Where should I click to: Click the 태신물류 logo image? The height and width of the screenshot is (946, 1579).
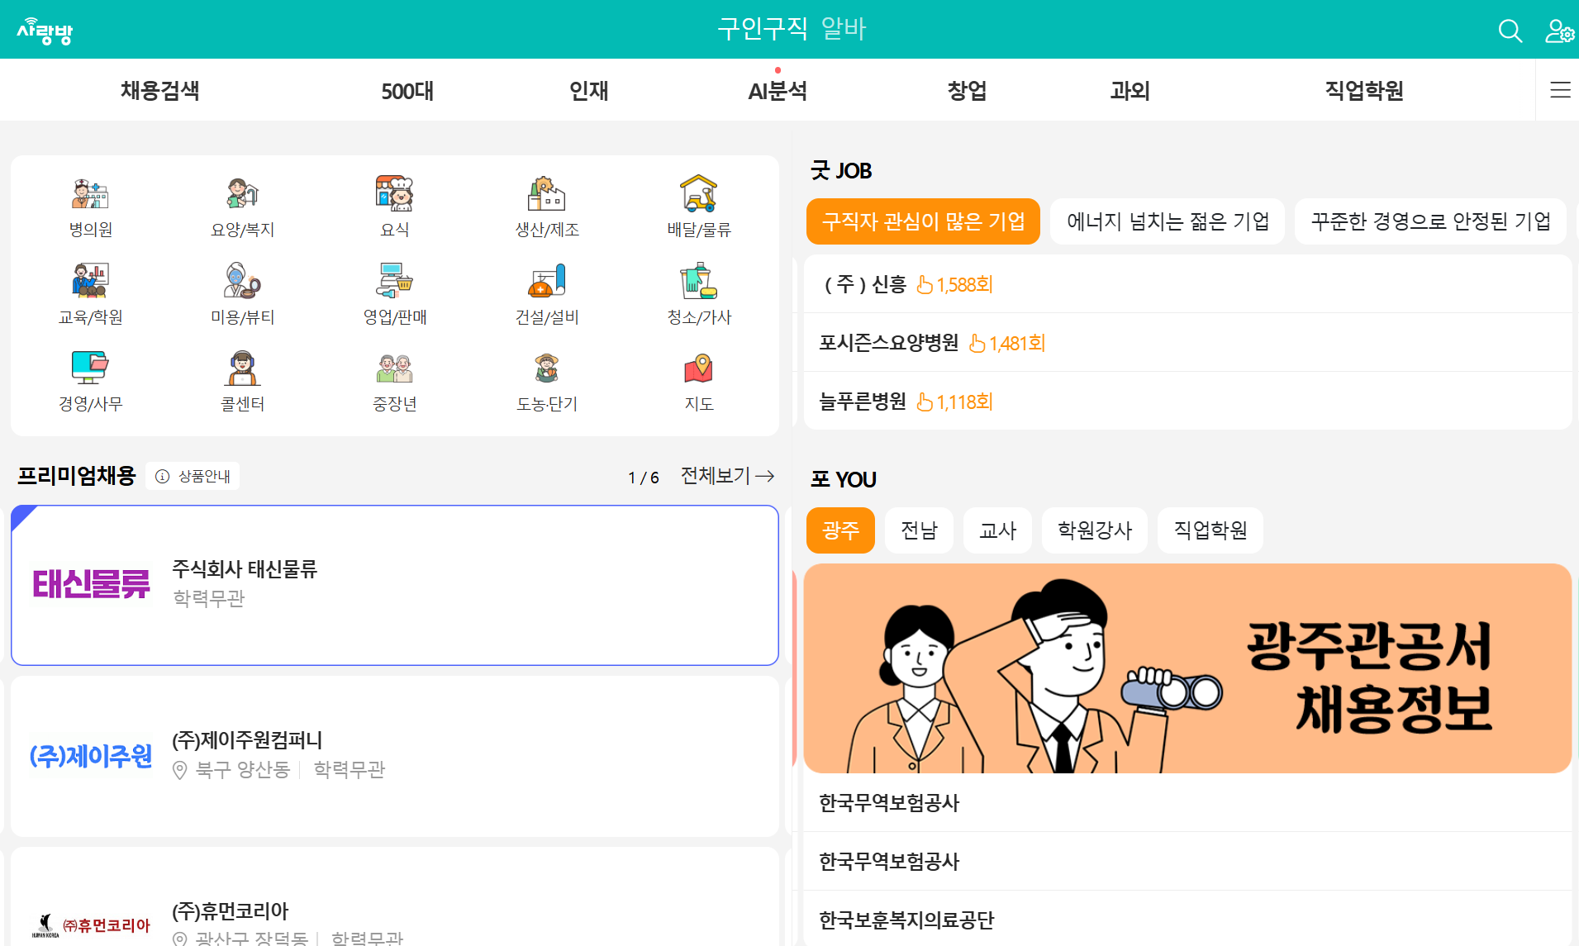coord(91,584)
